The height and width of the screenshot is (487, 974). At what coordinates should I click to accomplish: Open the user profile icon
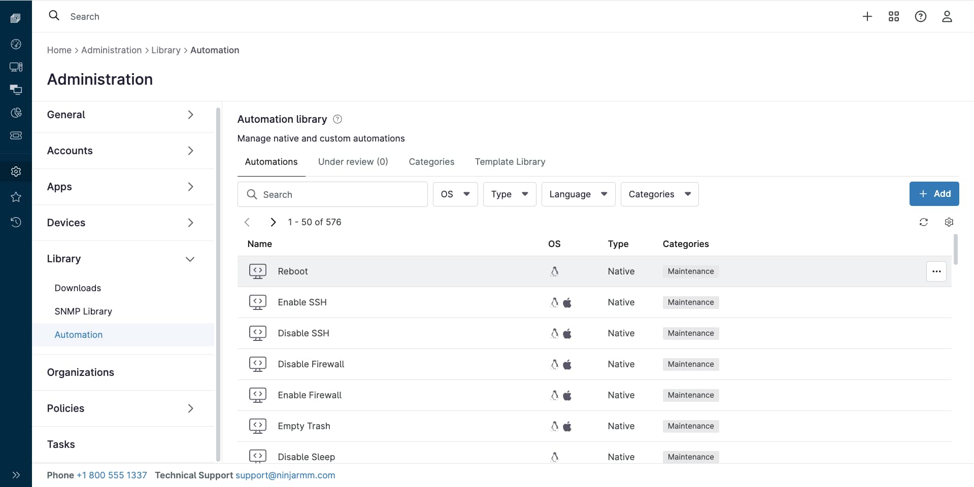[947, 16]
